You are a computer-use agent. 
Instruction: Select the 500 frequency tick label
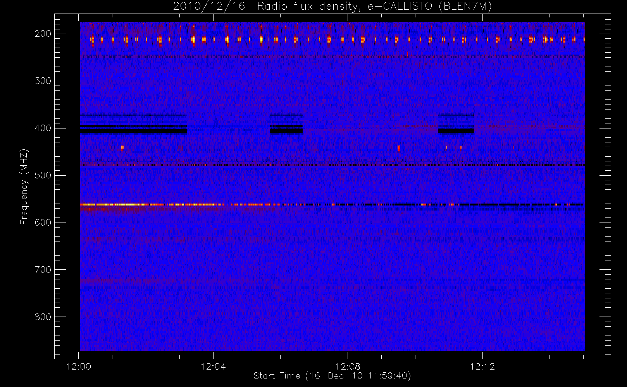coord(43,175)
